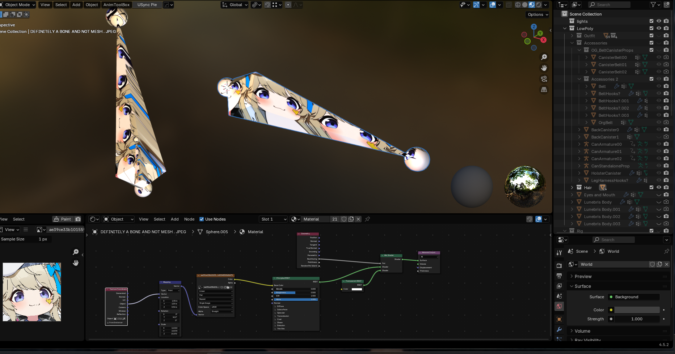
Task: Open the Output properties tab icon
Action: point(559,276)
